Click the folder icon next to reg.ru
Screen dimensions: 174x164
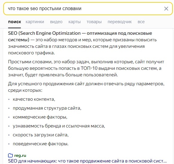click(10, 155)
